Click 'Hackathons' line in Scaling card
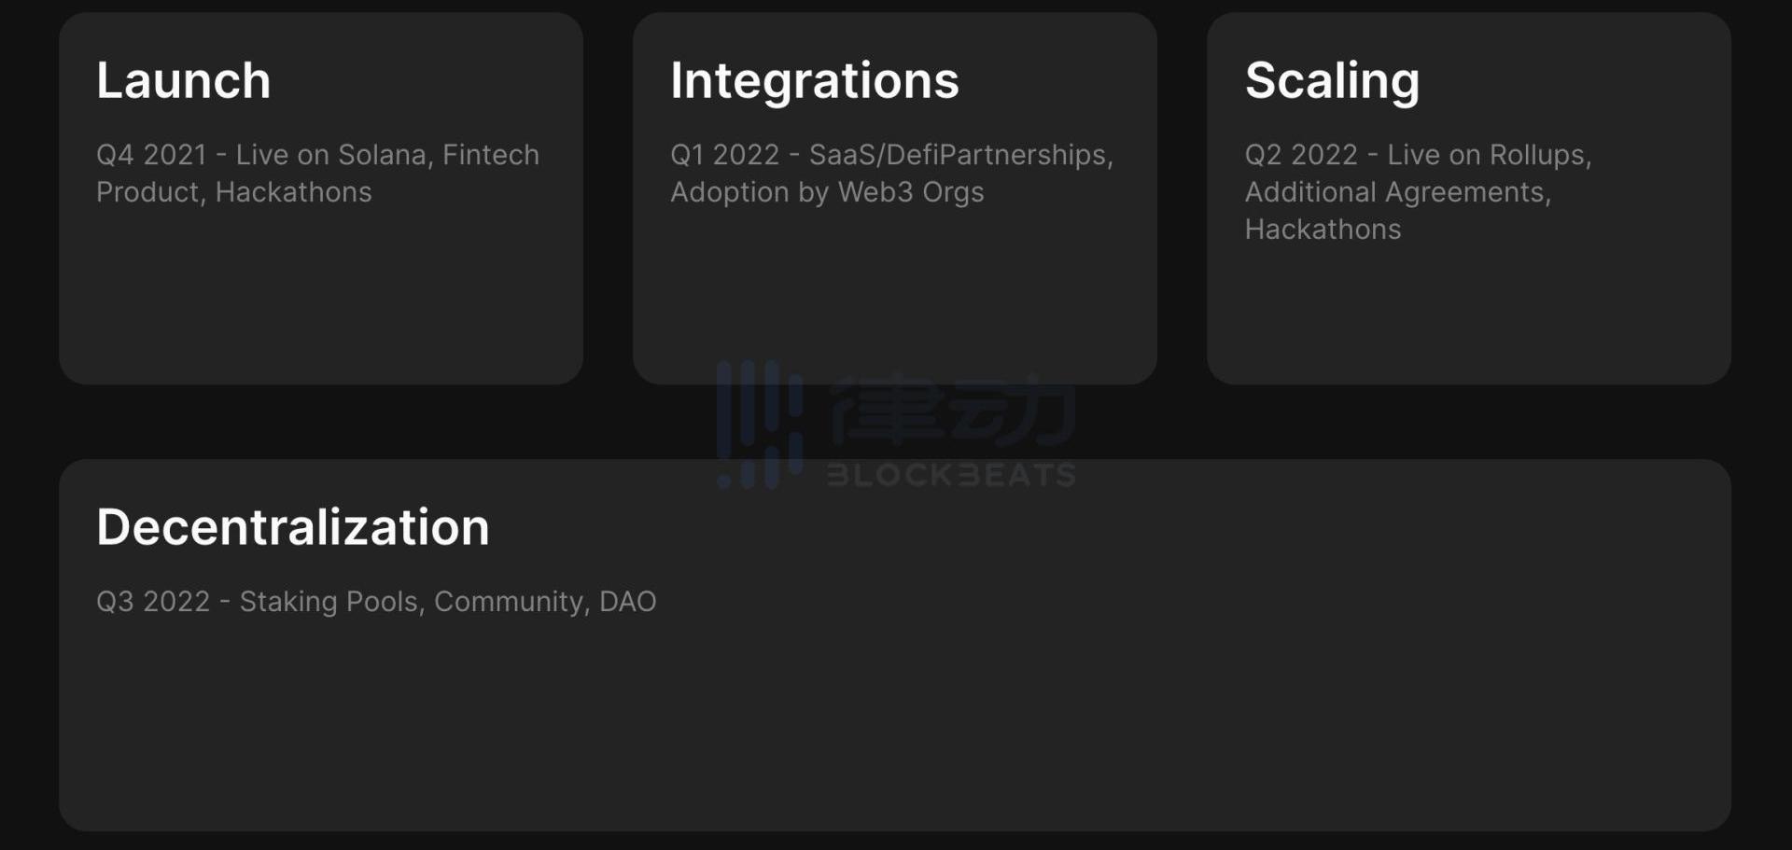This screenshot has width=1792, height=850. 1323,230
